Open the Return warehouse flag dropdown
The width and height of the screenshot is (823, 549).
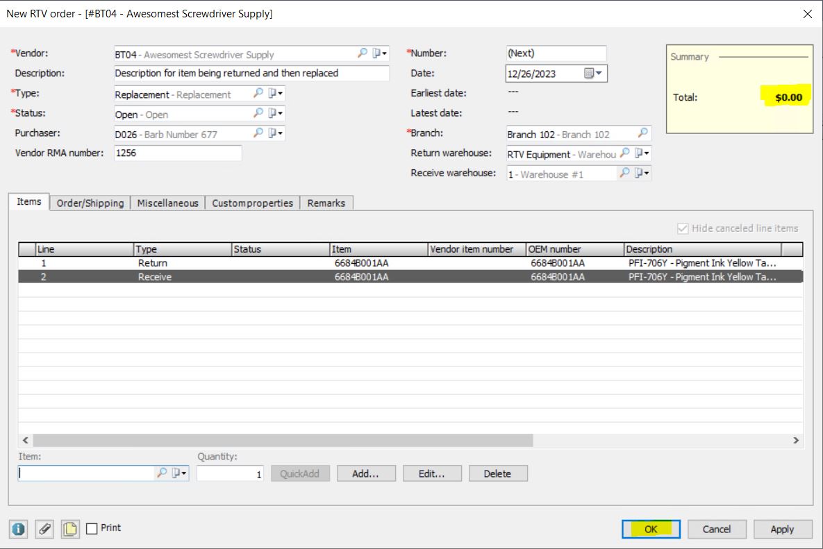click(642, 153)
